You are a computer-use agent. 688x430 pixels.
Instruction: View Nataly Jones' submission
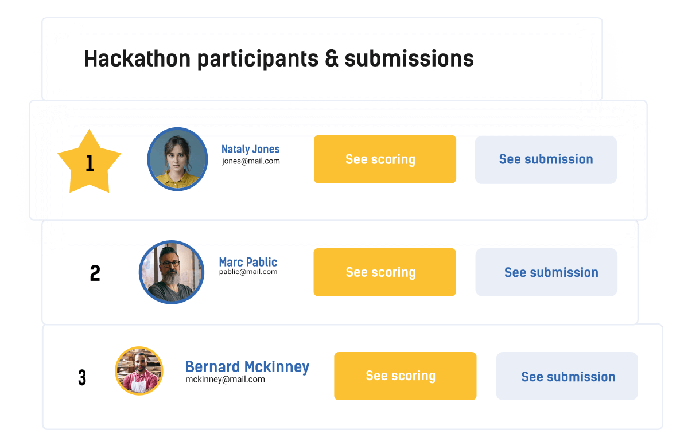(x=546, y=159)
